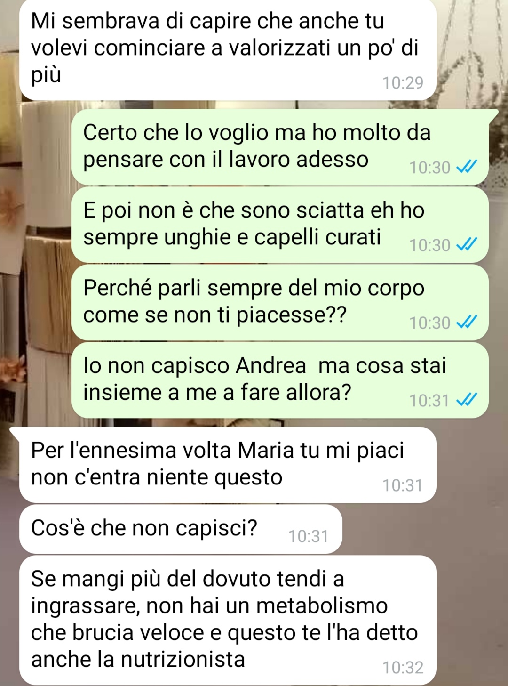Image resolution: width=508 pixels, height=686 pixels.
Task: Select message 'Mi sembrava di capire che anche tu'
Action: tap(228, 49)
